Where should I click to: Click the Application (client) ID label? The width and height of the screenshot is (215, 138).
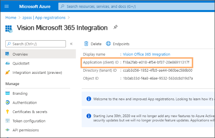pos(101,62)
